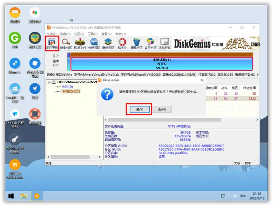273x206 pixels.
Task: Select the HD0:VMwareVirtualNVMe disk entry
Action: click(x=77, y=82)
